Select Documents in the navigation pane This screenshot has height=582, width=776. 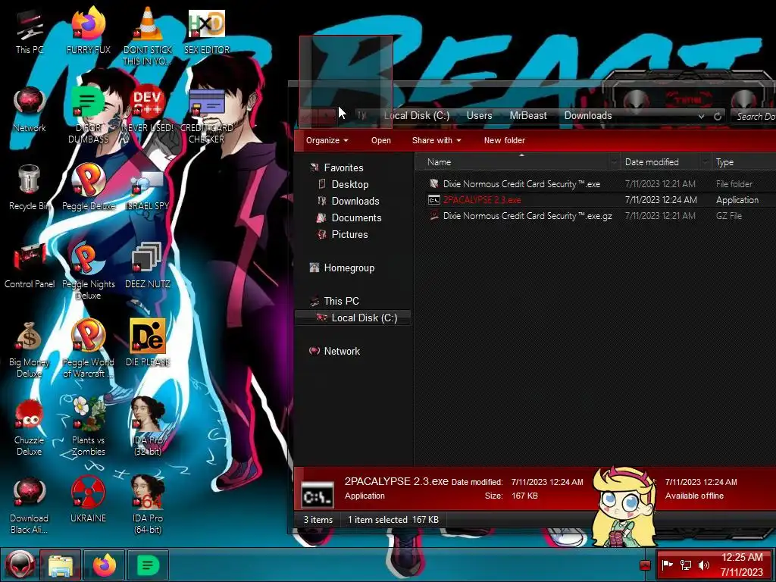coord(356,218)
